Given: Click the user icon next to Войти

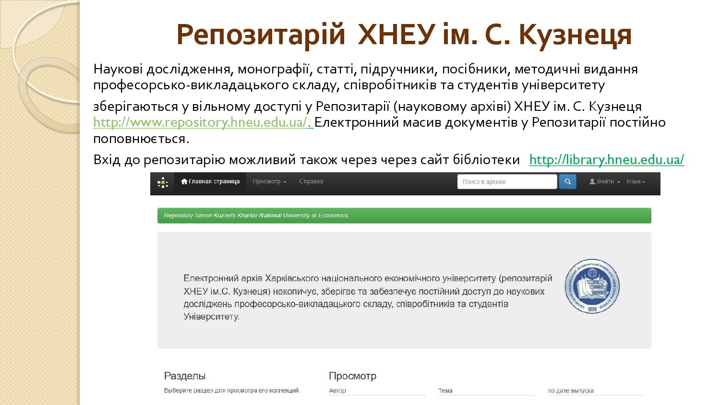Looking at the screenshot, I should tap(592, 181).
